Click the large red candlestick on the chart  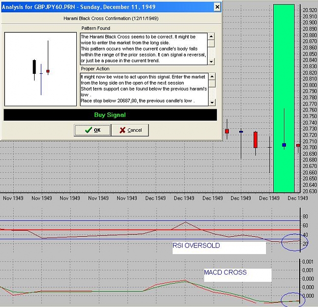[255, 140]
